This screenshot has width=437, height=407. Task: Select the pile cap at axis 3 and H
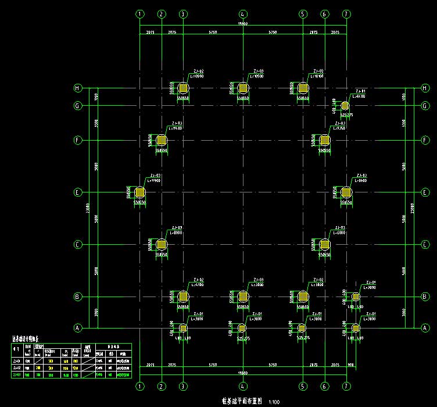tap(183, 88)
